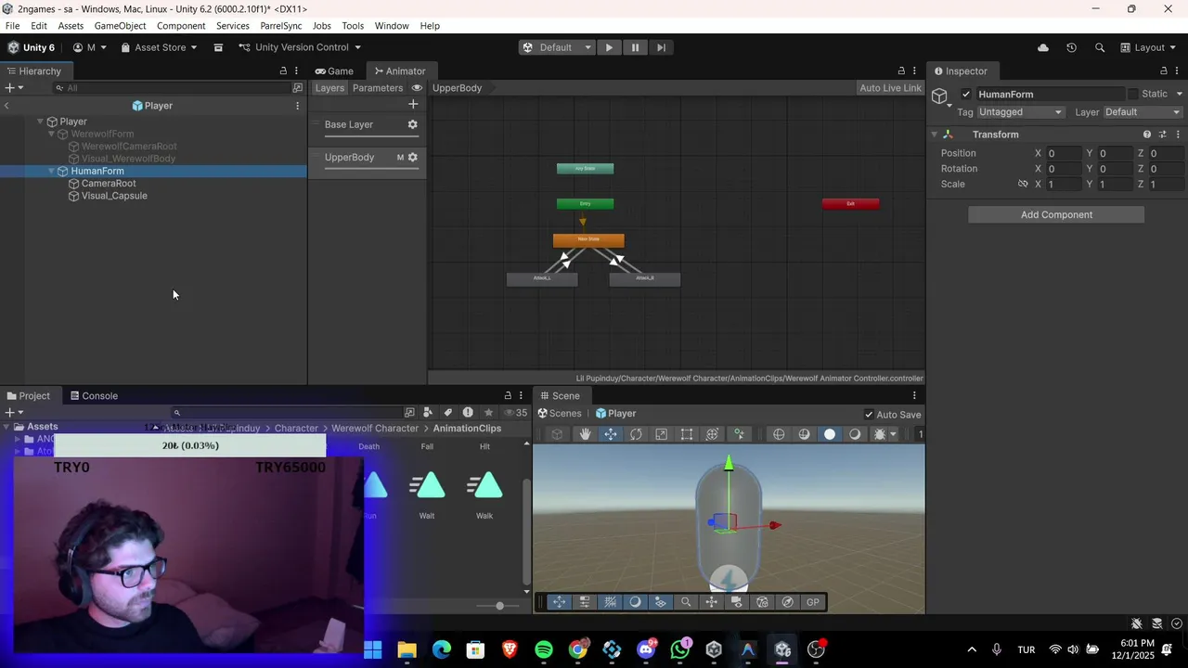This screenshot has height=668, width=1188.
Task: Click the shaded draw mode icon
Action: click(x=830, y=434)
